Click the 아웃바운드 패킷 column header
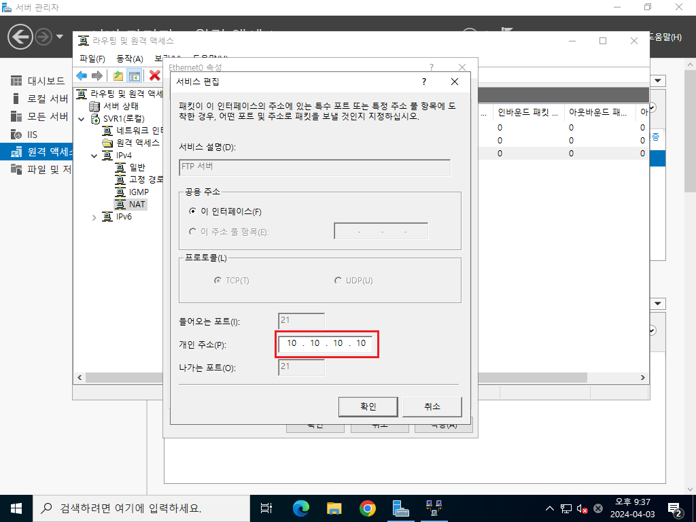The height and width of the screenshot is (522, 696). [x=599, y=113]
